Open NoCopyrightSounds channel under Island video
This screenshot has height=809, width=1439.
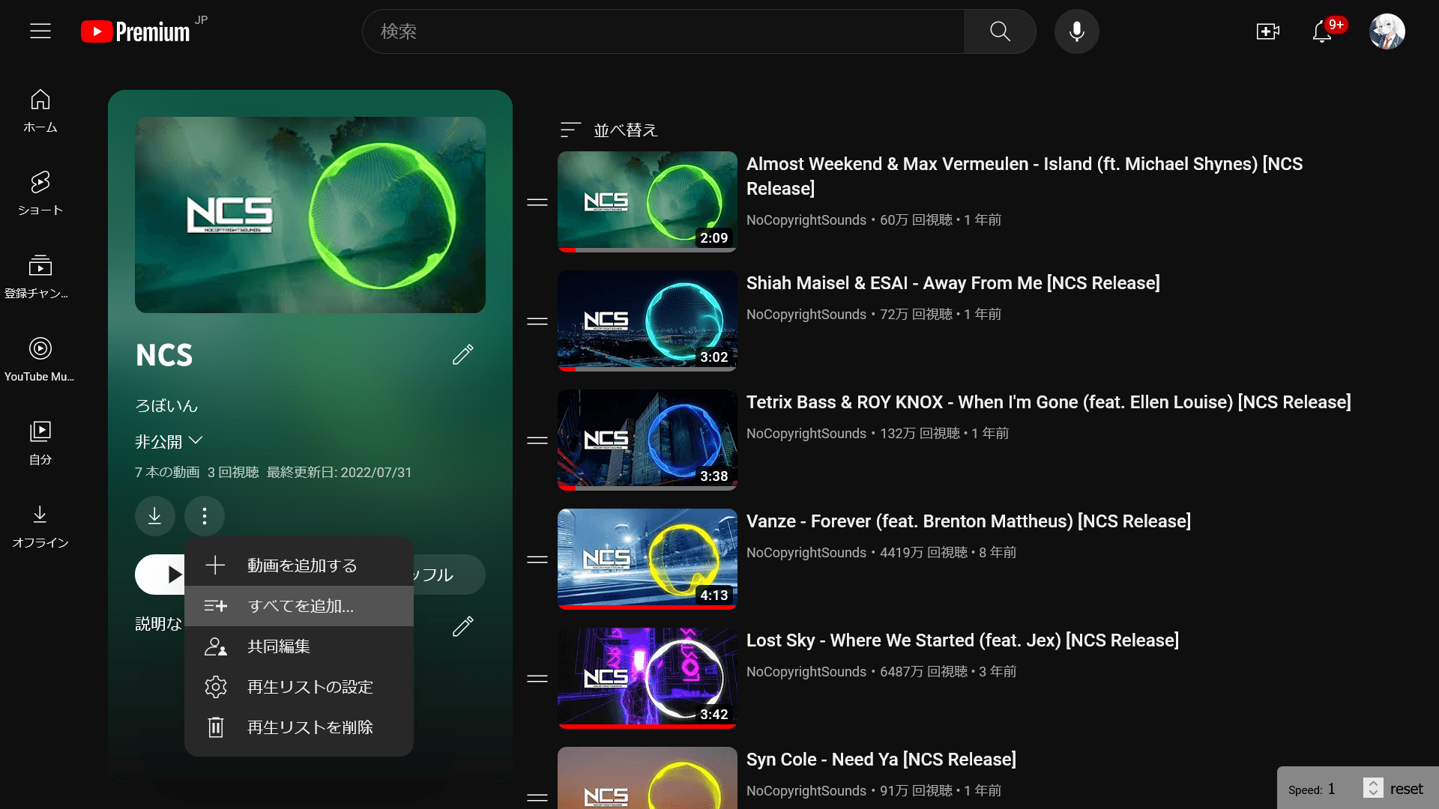806,220
